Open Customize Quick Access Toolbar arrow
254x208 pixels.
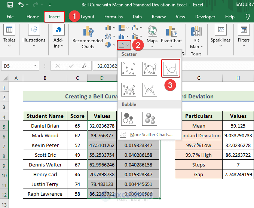(x=50, y=5)
